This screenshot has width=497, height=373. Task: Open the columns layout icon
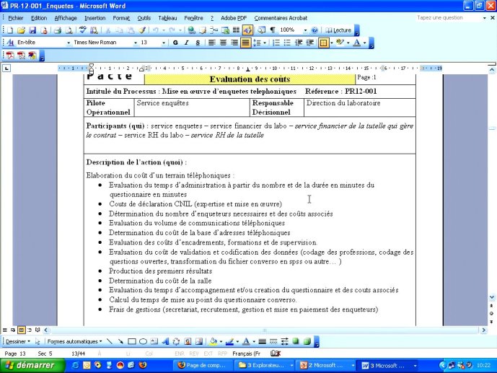[x=236, y=30]
